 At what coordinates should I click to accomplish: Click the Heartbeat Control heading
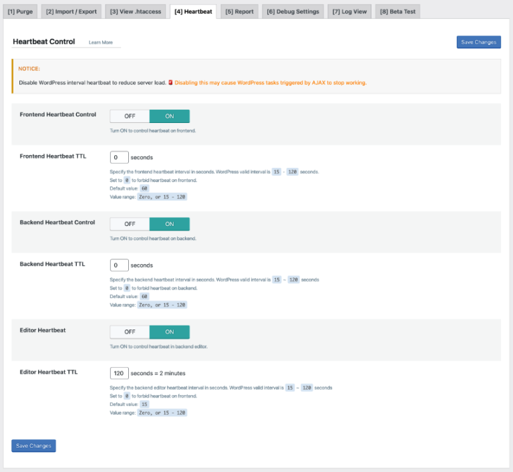pyautogui.click(x=44, y=41)
